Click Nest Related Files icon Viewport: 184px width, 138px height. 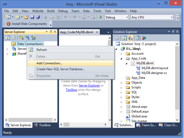tap(130, 38)
